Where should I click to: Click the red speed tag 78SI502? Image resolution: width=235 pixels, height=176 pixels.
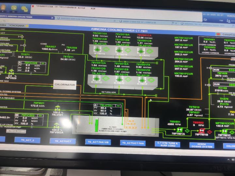(198, 123)
